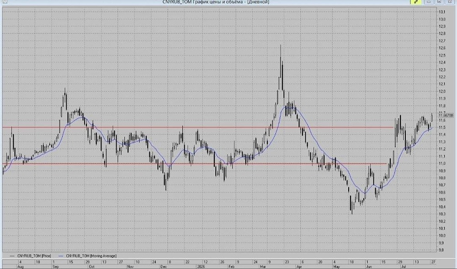The height and width of the screenshot is (269, 457).
Task: Select the CNYRUB_TOM [Price] legend entry
Action: click(x=30, y=256)
